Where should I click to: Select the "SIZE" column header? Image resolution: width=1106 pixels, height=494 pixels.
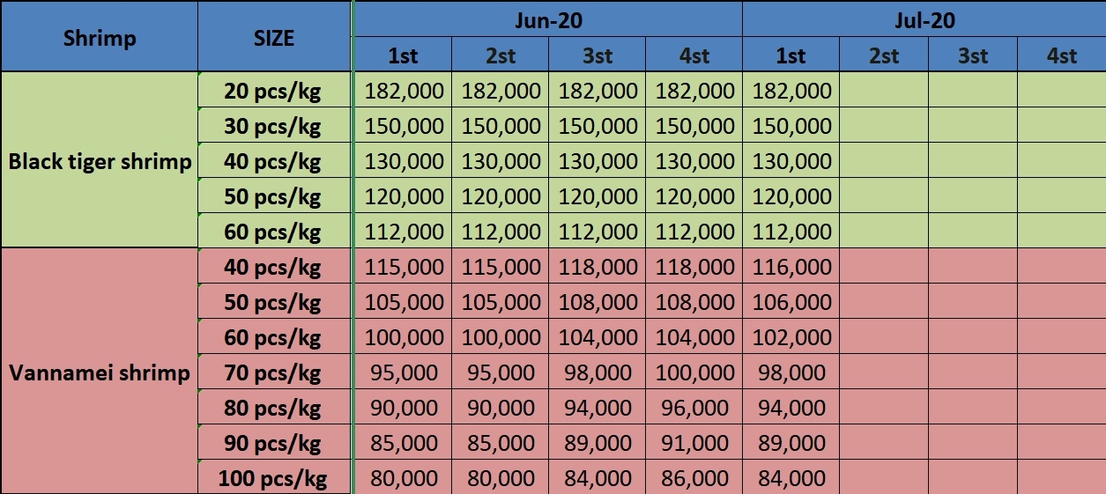click(274, 37)
